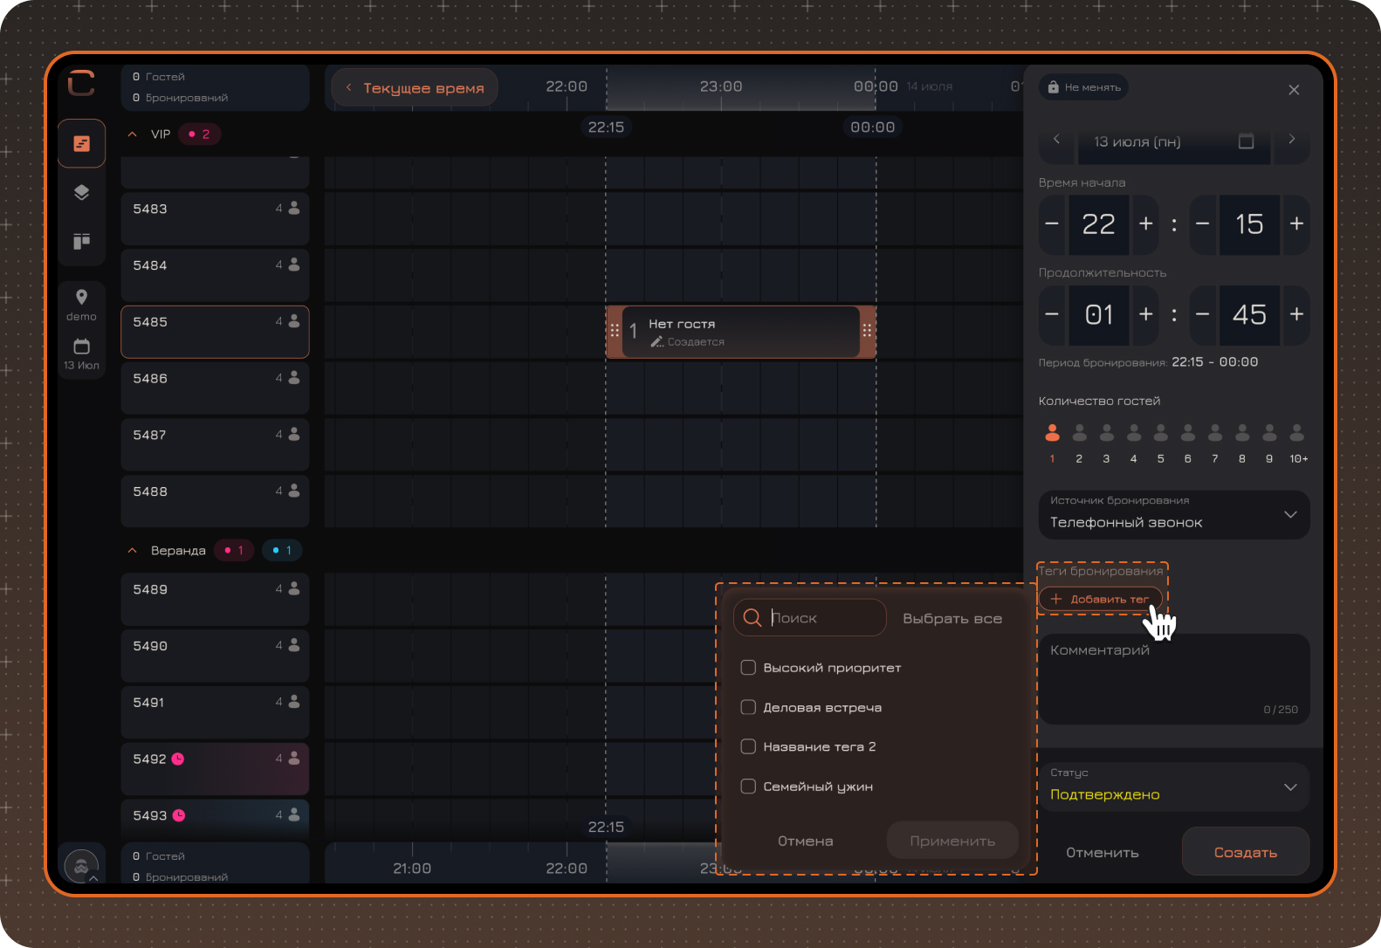Open the layers icon in left sidebar
This screenshot has width=1381, height=948.
click(x=81, y=192)
